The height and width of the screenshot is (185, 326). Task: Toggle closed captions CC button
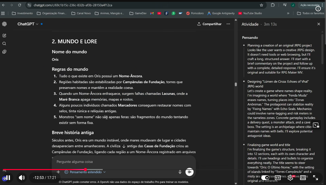pyautogui.click(x=278, y=178)
